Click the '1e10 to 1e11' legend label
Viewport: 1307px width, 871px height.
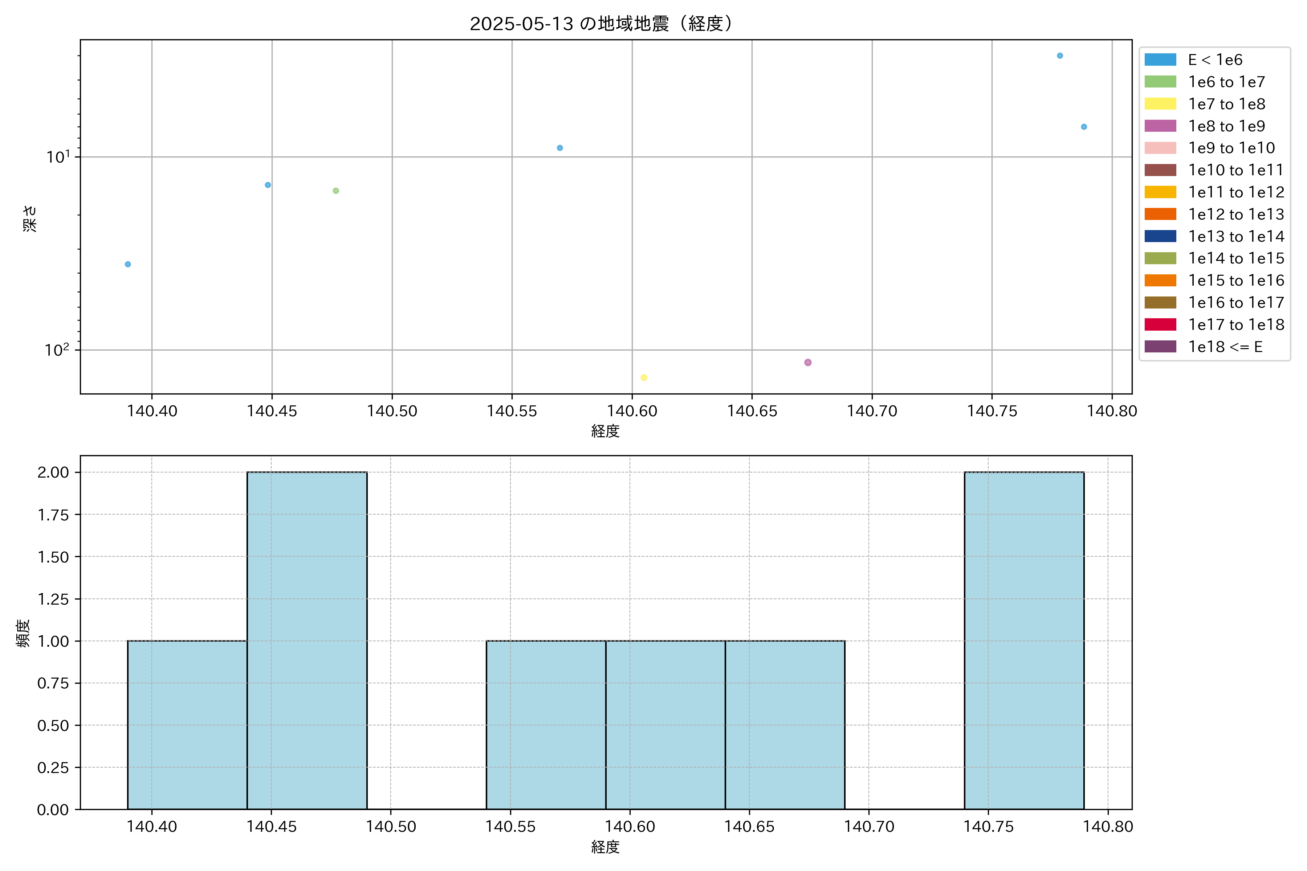click(1235, 170)
